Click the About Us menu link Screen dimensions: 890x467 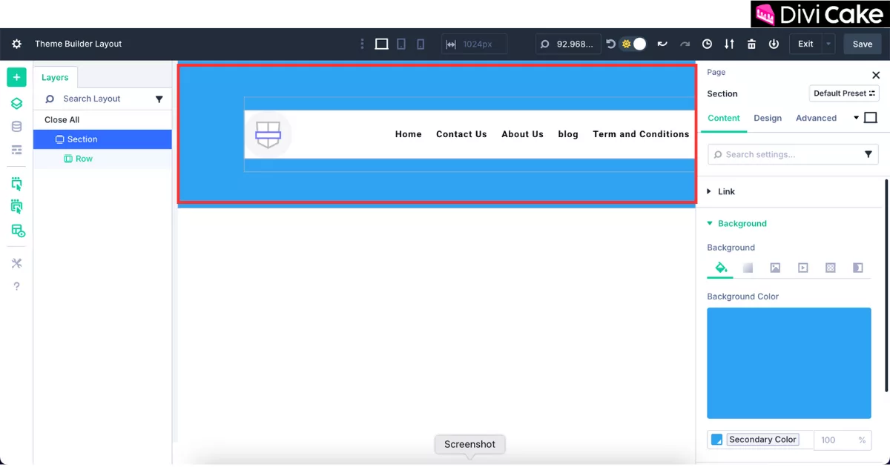(x=522, y=134)
